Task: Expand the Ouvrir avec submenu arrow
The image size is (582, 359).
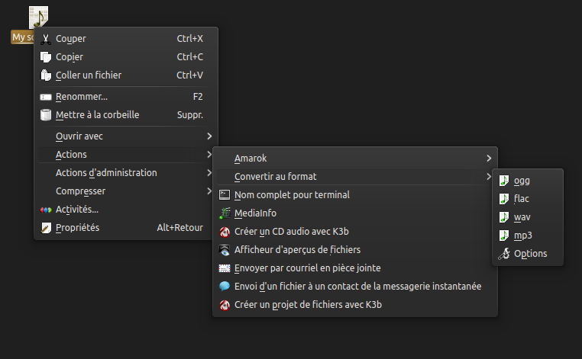Action: [209, 136]
